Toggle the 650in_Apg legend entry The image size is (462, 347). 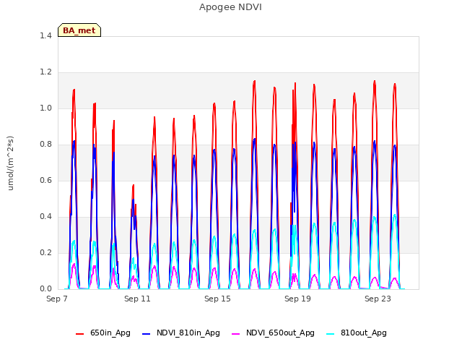pos(103,333)
